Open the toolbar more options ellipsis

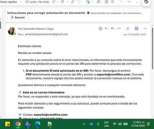point(129,2)
